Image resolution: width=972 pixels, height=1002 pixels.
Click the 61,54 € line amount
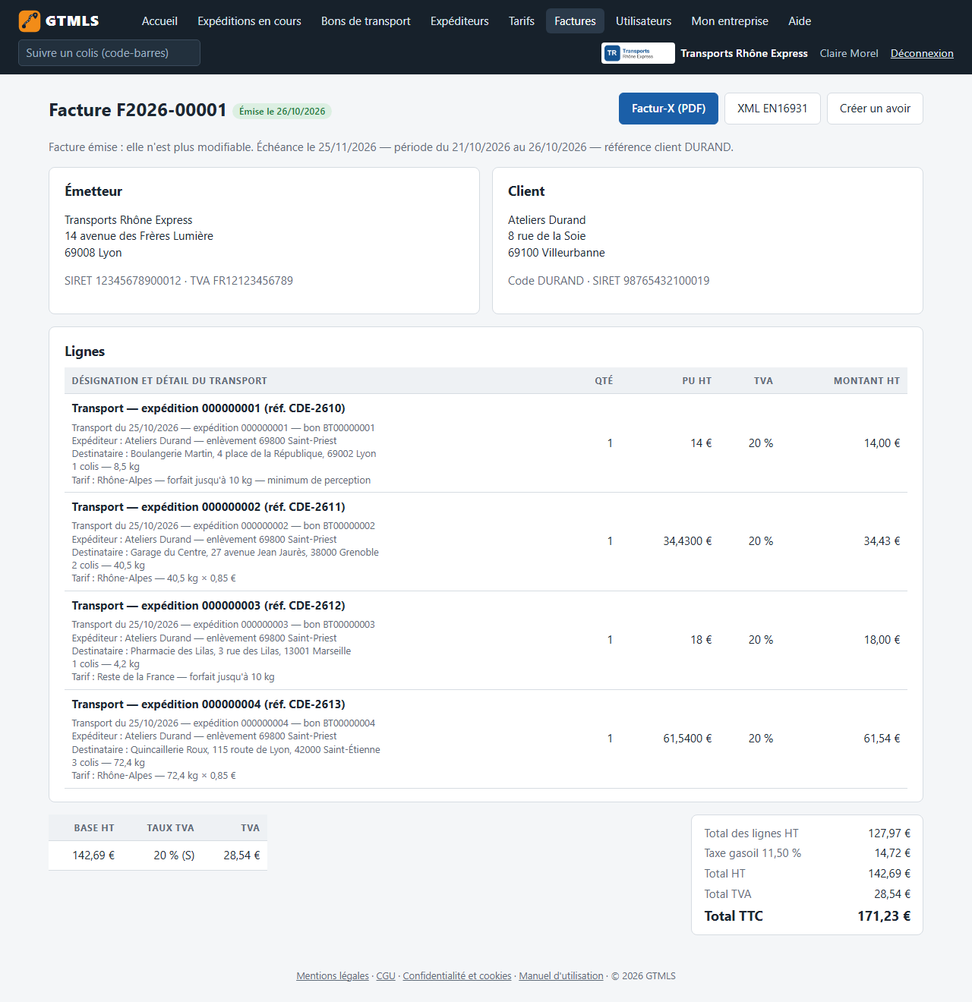pyautogui.click(x=882, y=739)
